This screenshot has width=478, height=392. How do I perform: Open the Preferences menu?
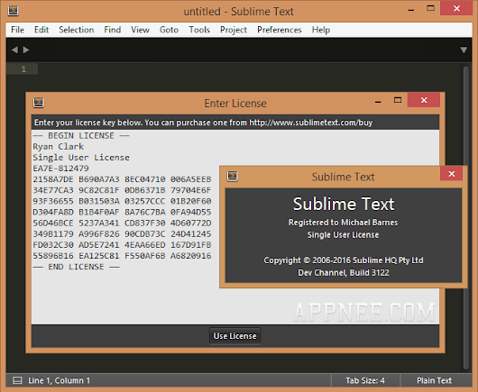[280, 30]
